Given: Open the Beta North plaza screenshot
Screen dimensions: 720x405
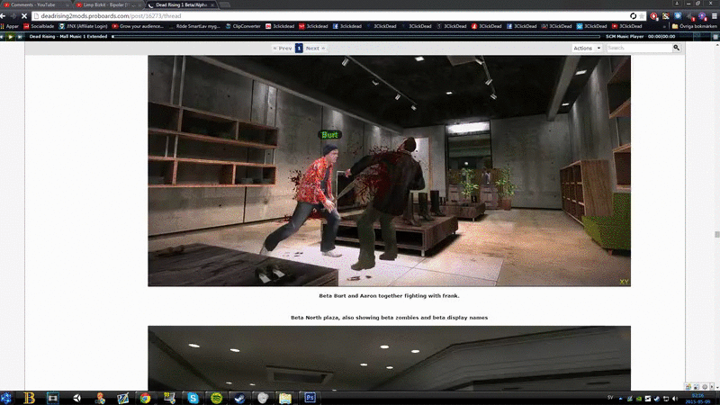Looking at the screenshot, I should click(x=389, y=358).
